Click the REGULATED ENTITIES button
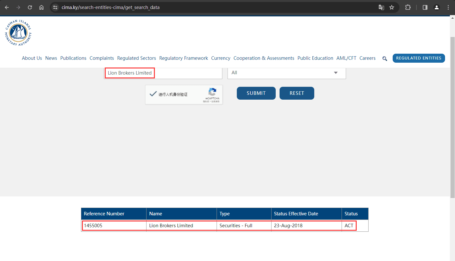 pyautogui.click(x=419, y=58)
